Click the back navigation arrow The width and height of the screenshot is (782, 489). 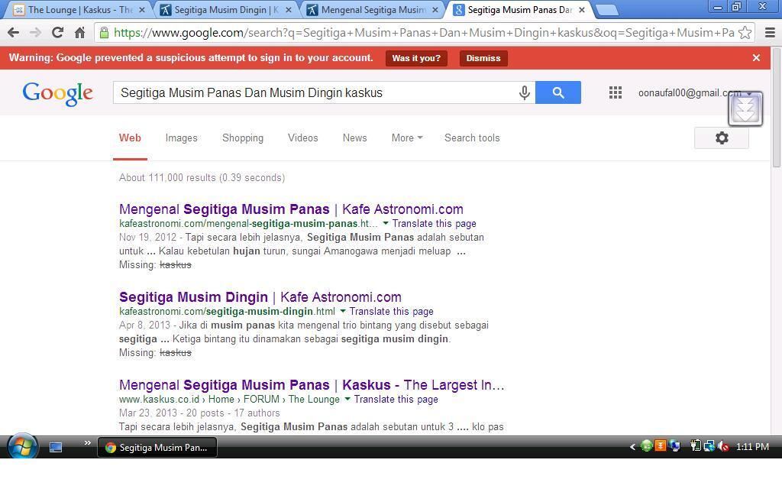[x=13, y=34]
